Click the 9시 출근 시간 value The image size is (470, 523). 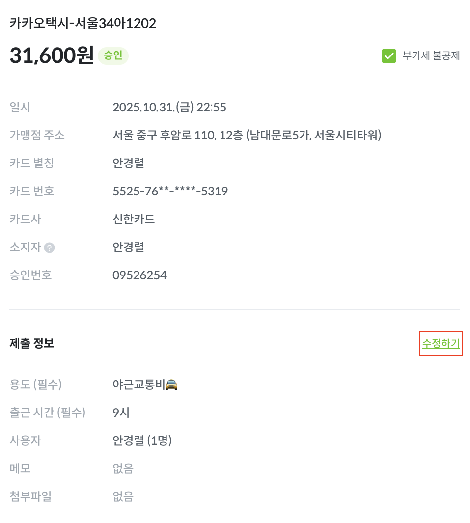(x=121, y=413)
